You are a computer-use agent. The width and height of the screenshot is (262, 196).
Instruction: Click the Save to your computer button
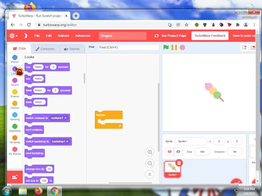(x=244, y=36)
